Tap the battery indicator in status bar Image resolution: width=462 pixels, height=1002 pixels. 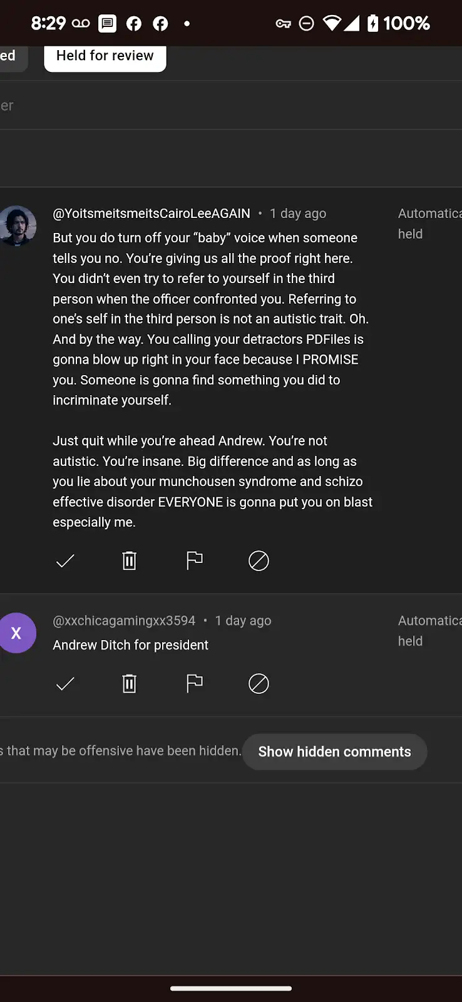point(372,24)
